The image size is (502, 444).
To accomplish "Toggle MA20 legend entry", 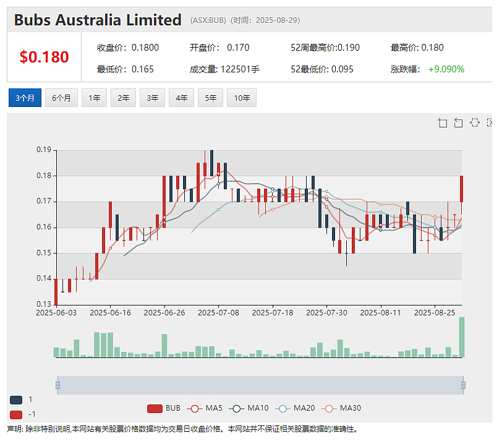I will (x=295, y=408).
